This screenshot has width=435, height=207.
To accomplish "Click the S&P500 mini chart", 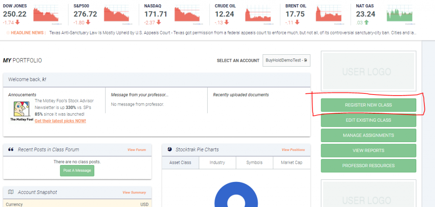I will (116, 14).
